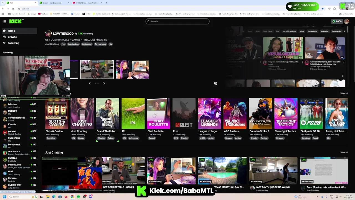
Task: Unmute the featured stream preview
Action: 215,83
